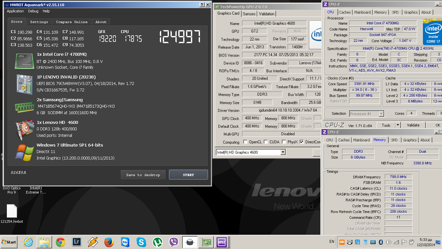Open the Debug menu in Aquamark
The image size is (442, 249).
[x=33, y=11]
